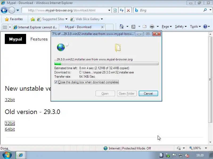Image resolution: width=213 pixels, height=159 pixels.
Task: Click the disabled Open button
Action: coord(105,94)
